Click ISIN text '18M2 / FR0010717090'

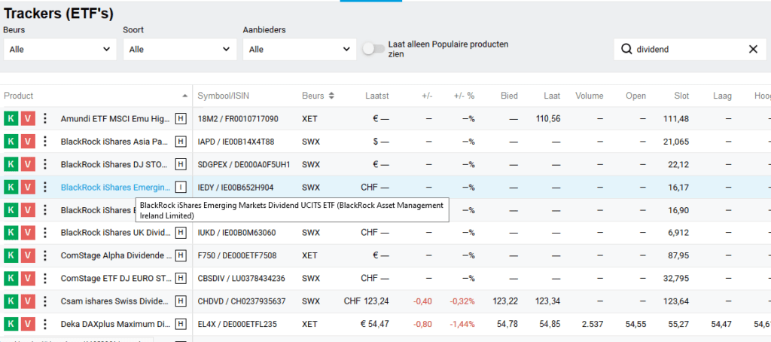pyautogui.click(x=238, y=118)
